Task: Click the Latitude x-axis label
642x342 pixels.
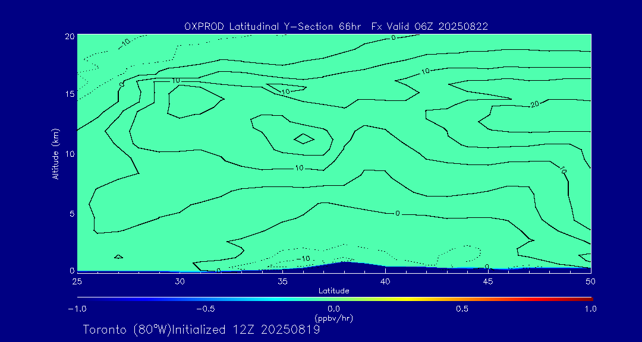Action: pyautogui.click(x=333, y=291)
